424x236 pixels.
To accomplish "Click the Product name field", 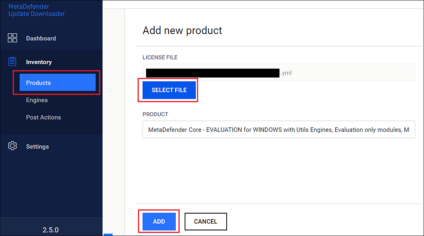I will (279, 130).
